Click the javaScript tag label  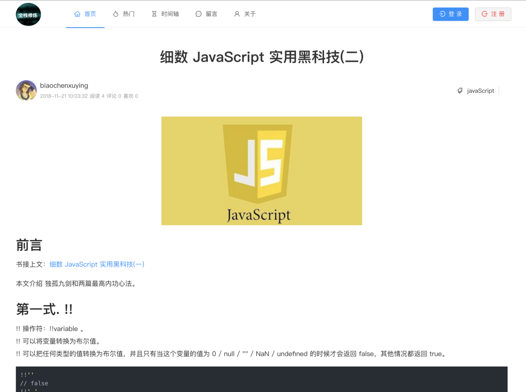tap(480, 91)
